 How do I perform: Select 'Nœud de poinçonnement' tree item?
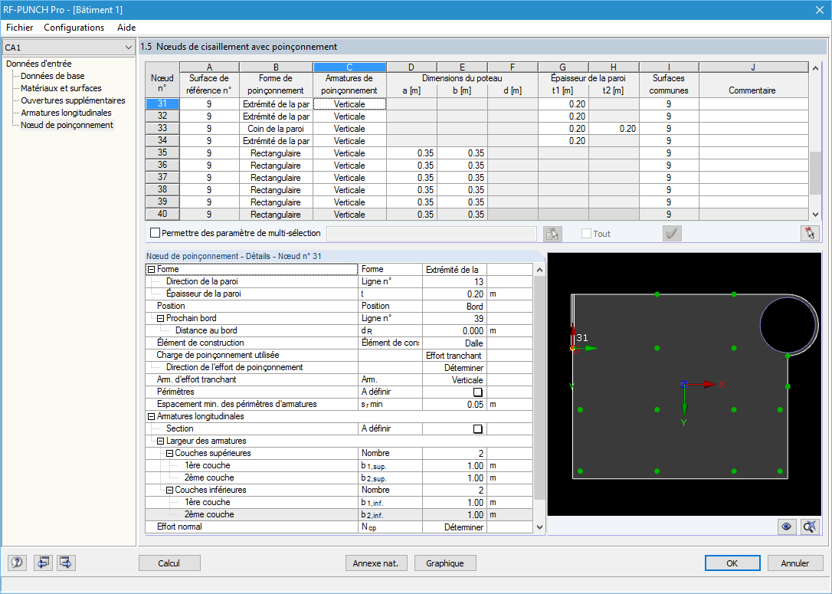pos(67,125)
